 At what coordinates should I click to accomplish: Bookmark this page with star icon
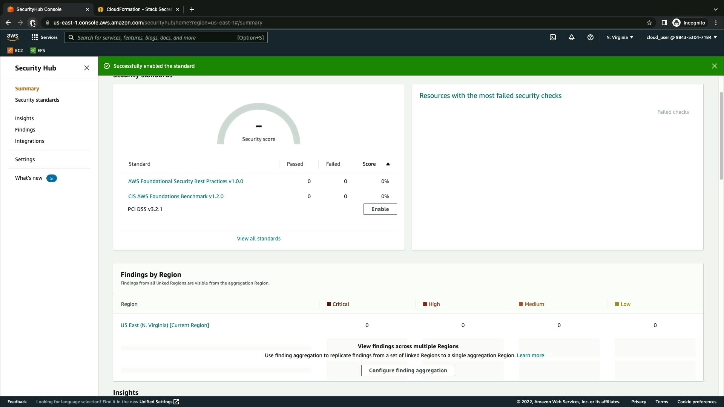coord(649,23)
